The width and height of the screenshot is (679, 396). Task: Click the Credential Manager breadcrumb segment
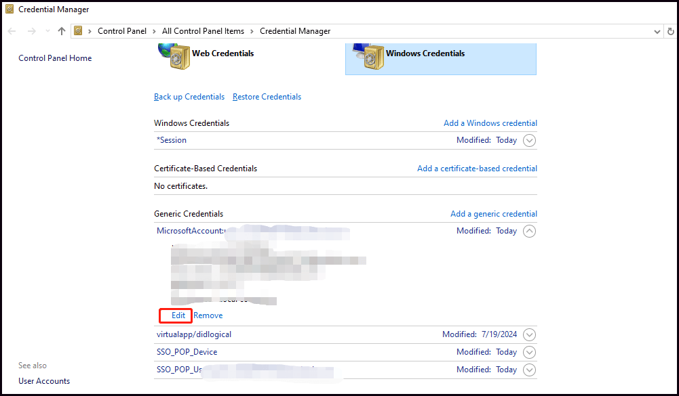(x=295, y=31)
